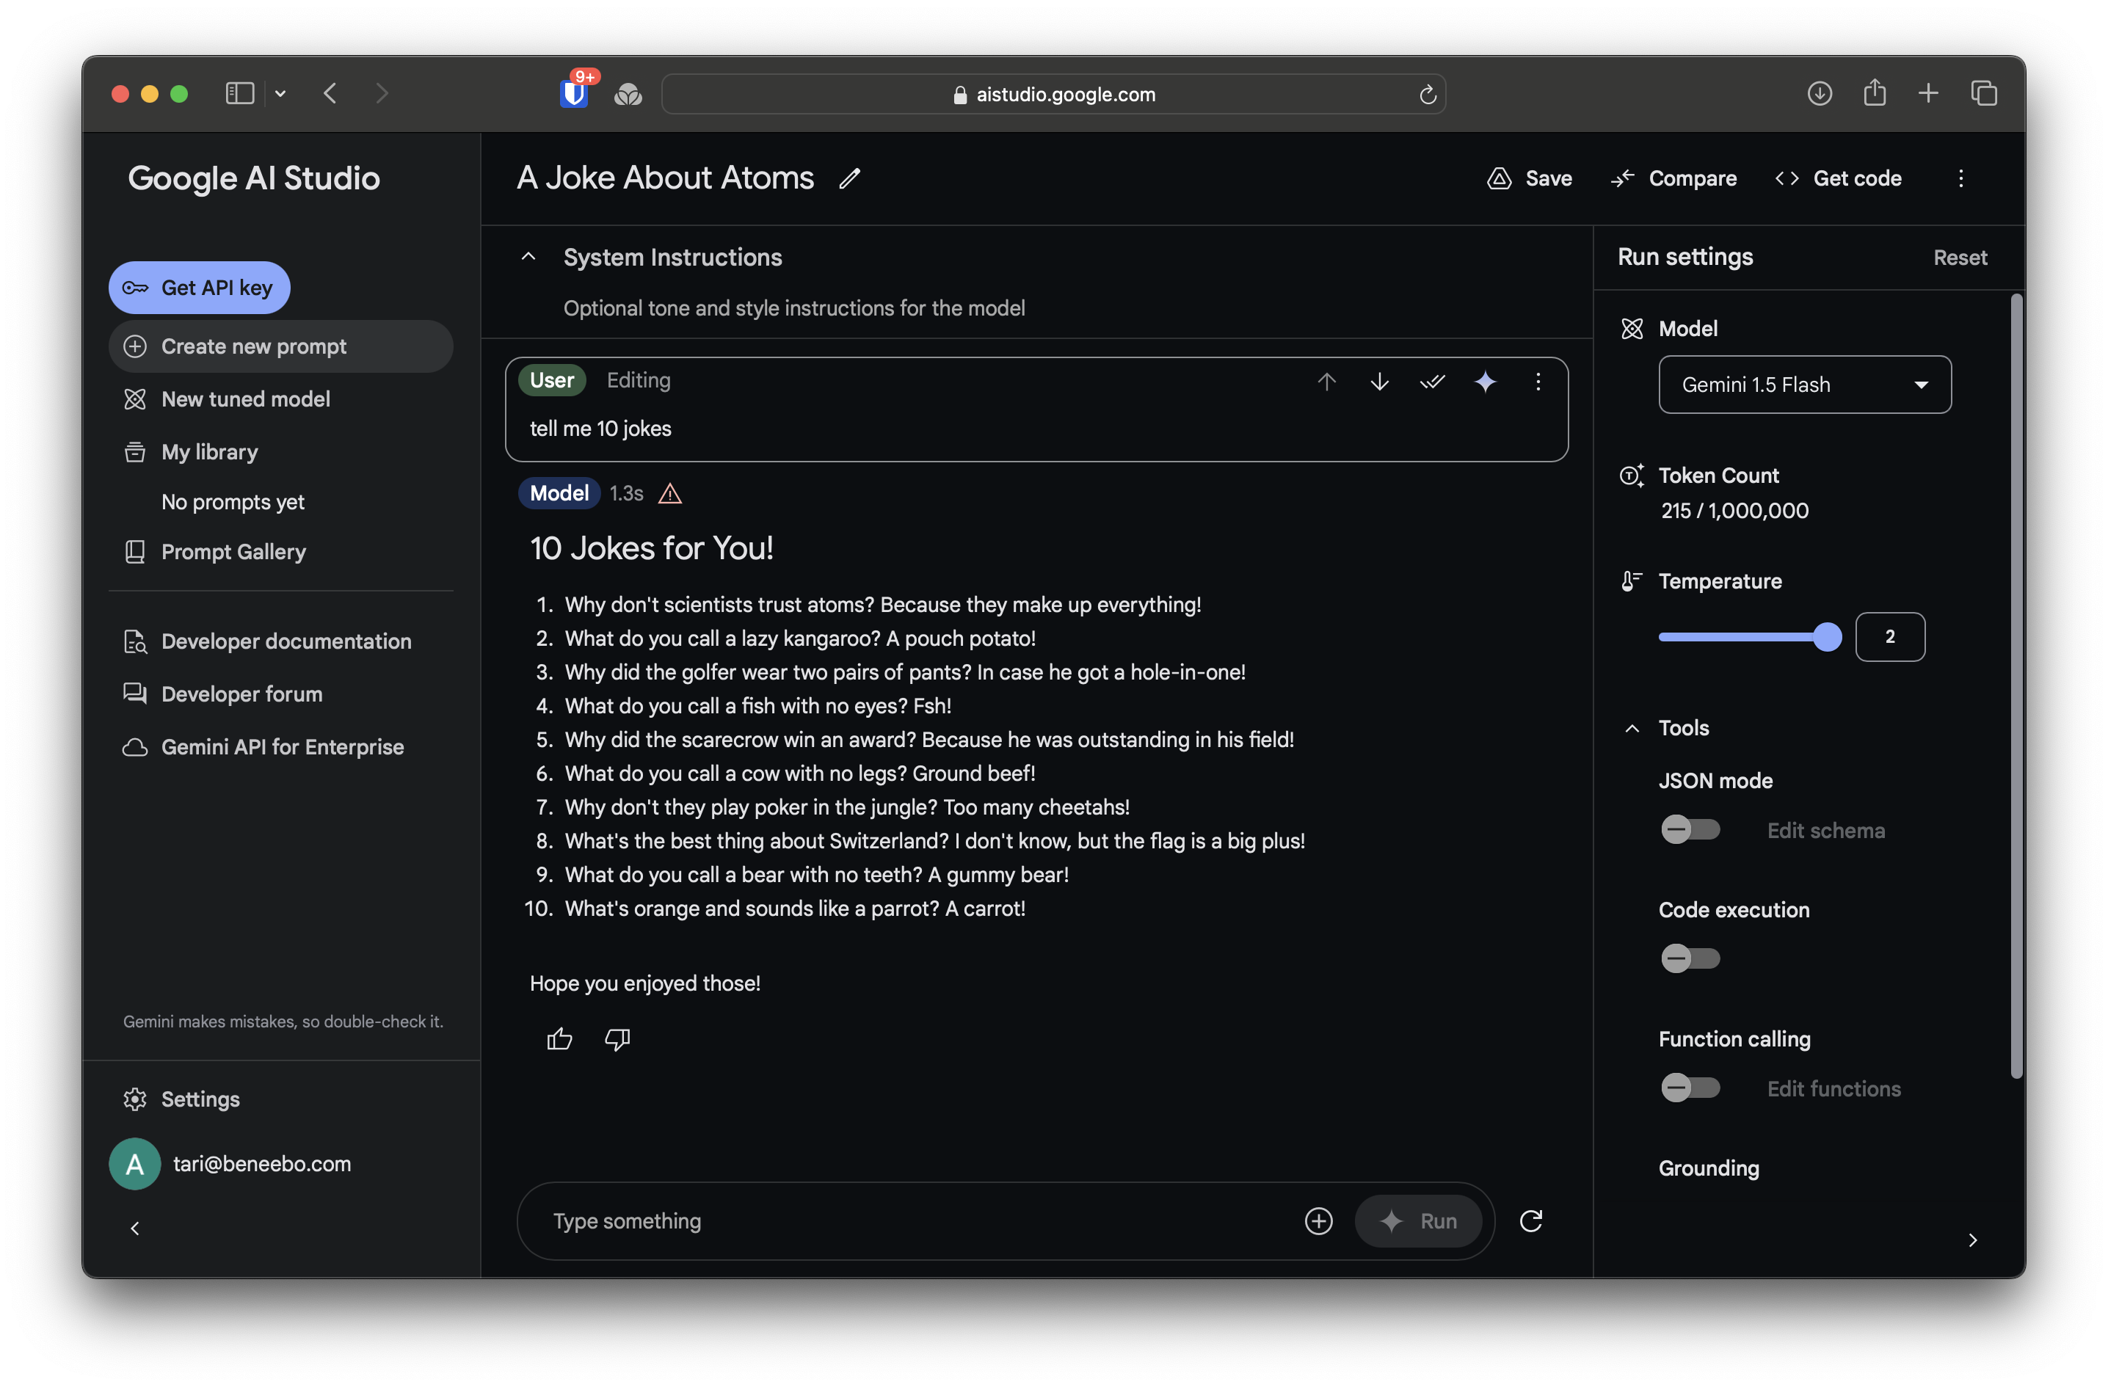
Task: Click the Token Count icon
Action: pos(1632,476)
